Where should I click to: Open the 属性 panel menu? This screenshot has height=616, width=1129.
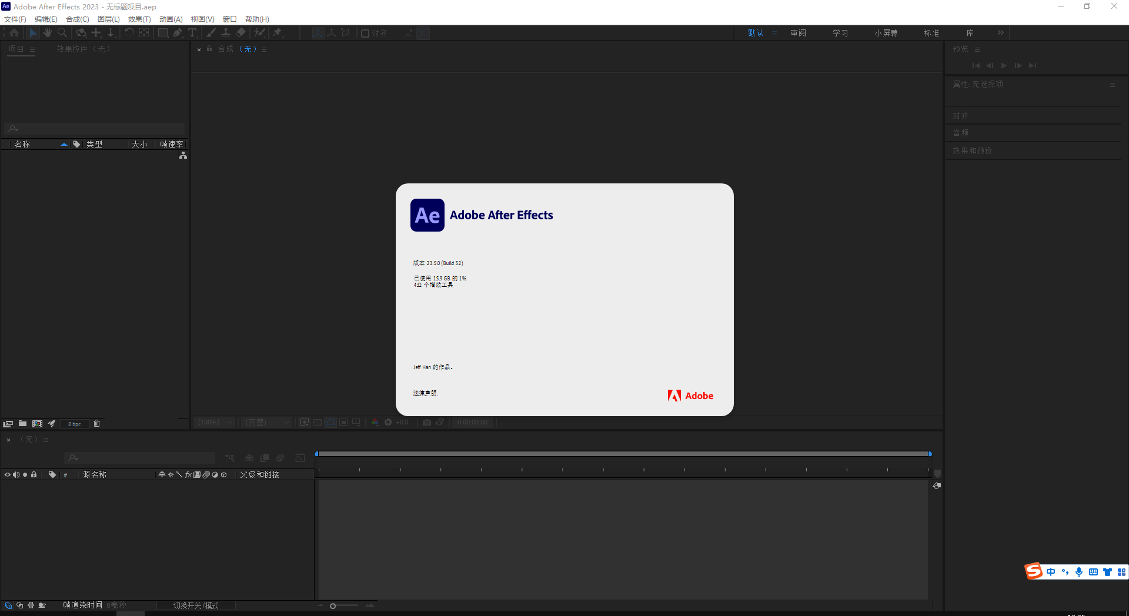[x=1113, y=85]
